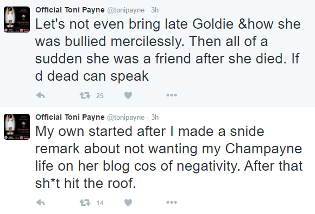Open the tweet text ending sh*t hit the roof
The image size is (315, 214).
(x=169, y=157)
